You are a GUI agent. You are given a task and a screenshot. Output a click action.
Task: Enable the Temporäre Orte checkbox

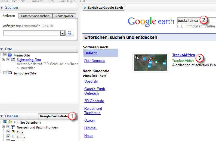click(x=5, y=72)
